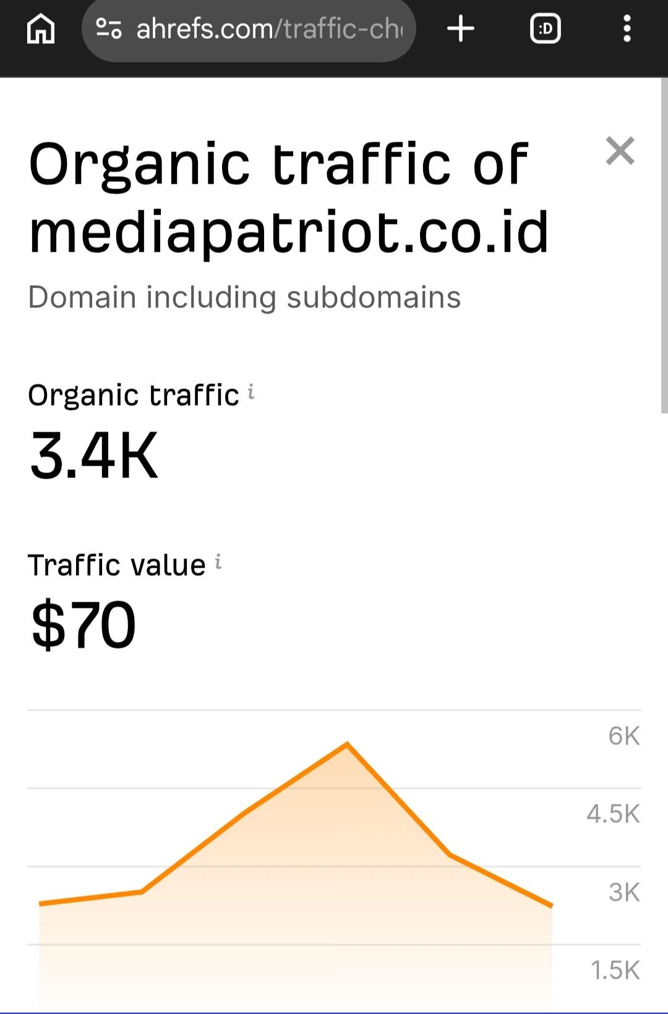This screenshot has height=1014, width=668.
Task: Open the tab switcher icon
Action: (545, 29)
